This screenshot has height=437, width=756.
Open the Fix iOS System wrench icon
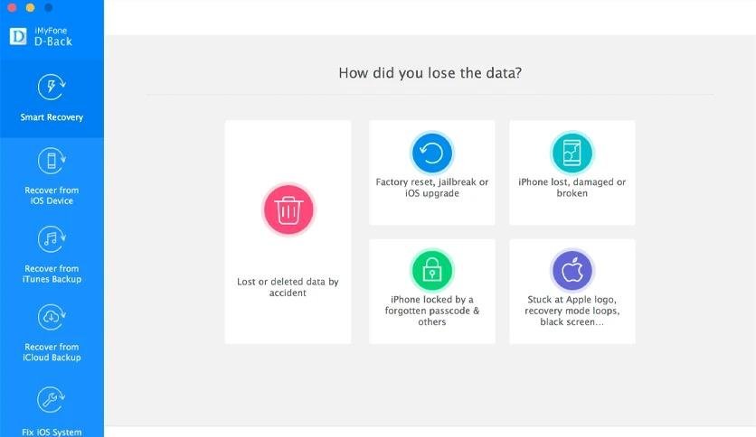tap(52, 398)
